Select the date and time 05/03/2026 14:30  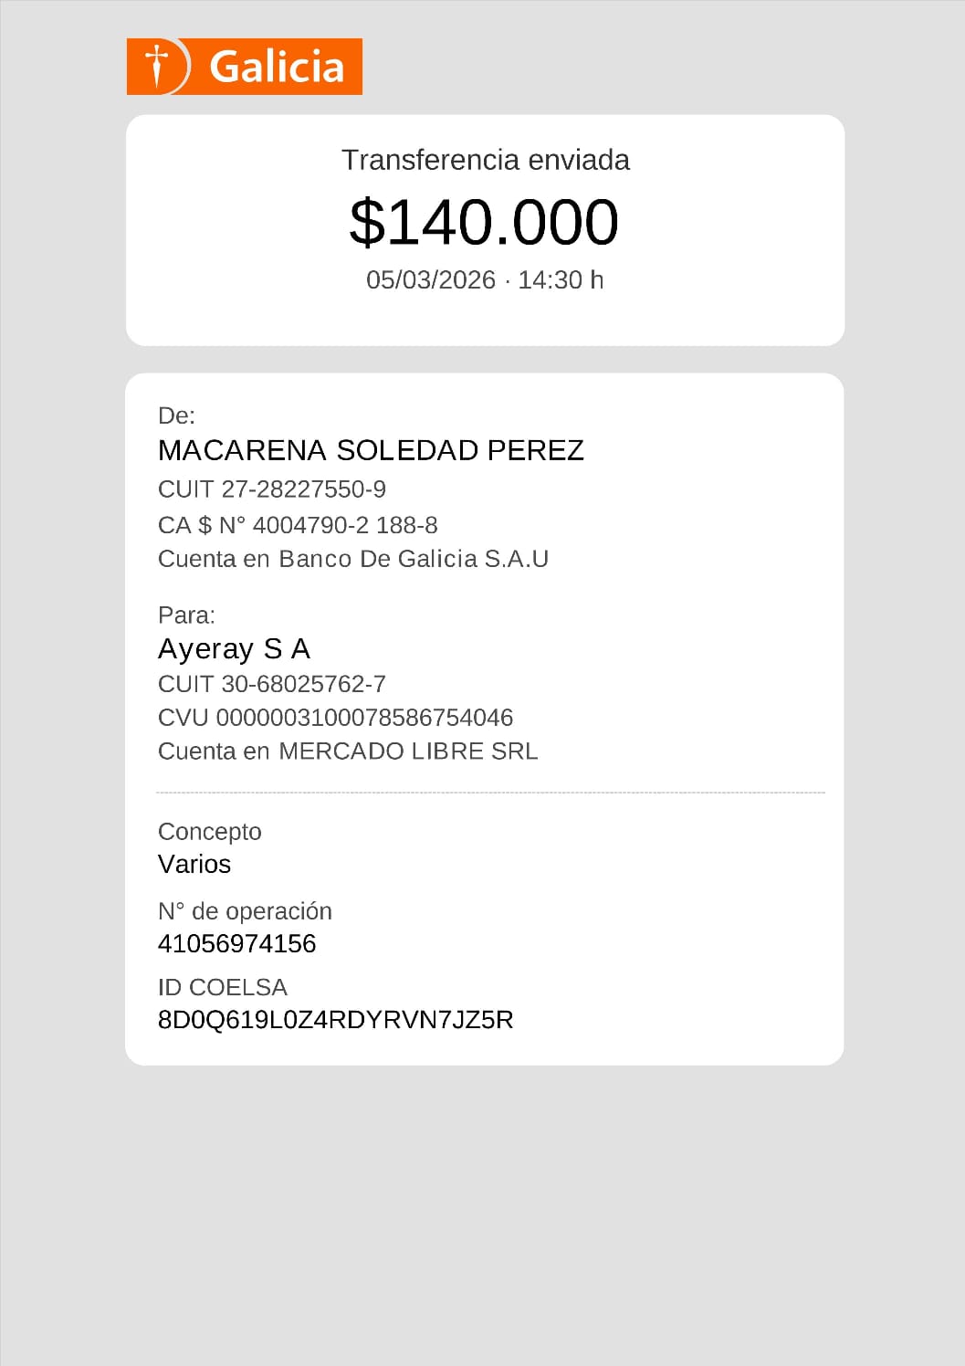485,279
